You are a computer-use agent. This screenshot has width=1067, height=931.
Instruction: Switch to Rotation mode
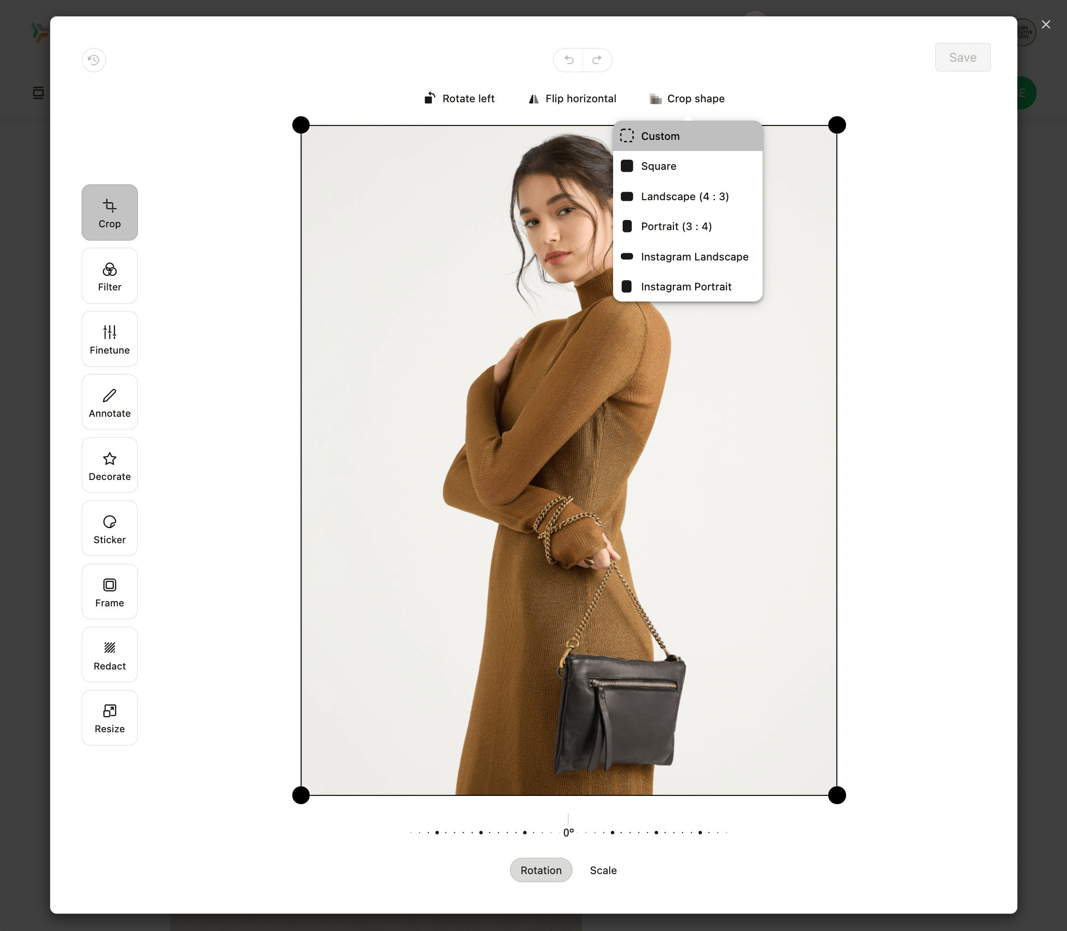point(541,870)
